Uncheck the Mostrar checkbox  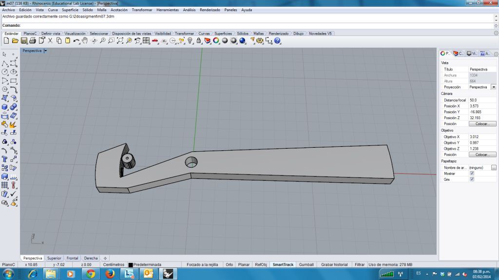[x=472, y=174]
